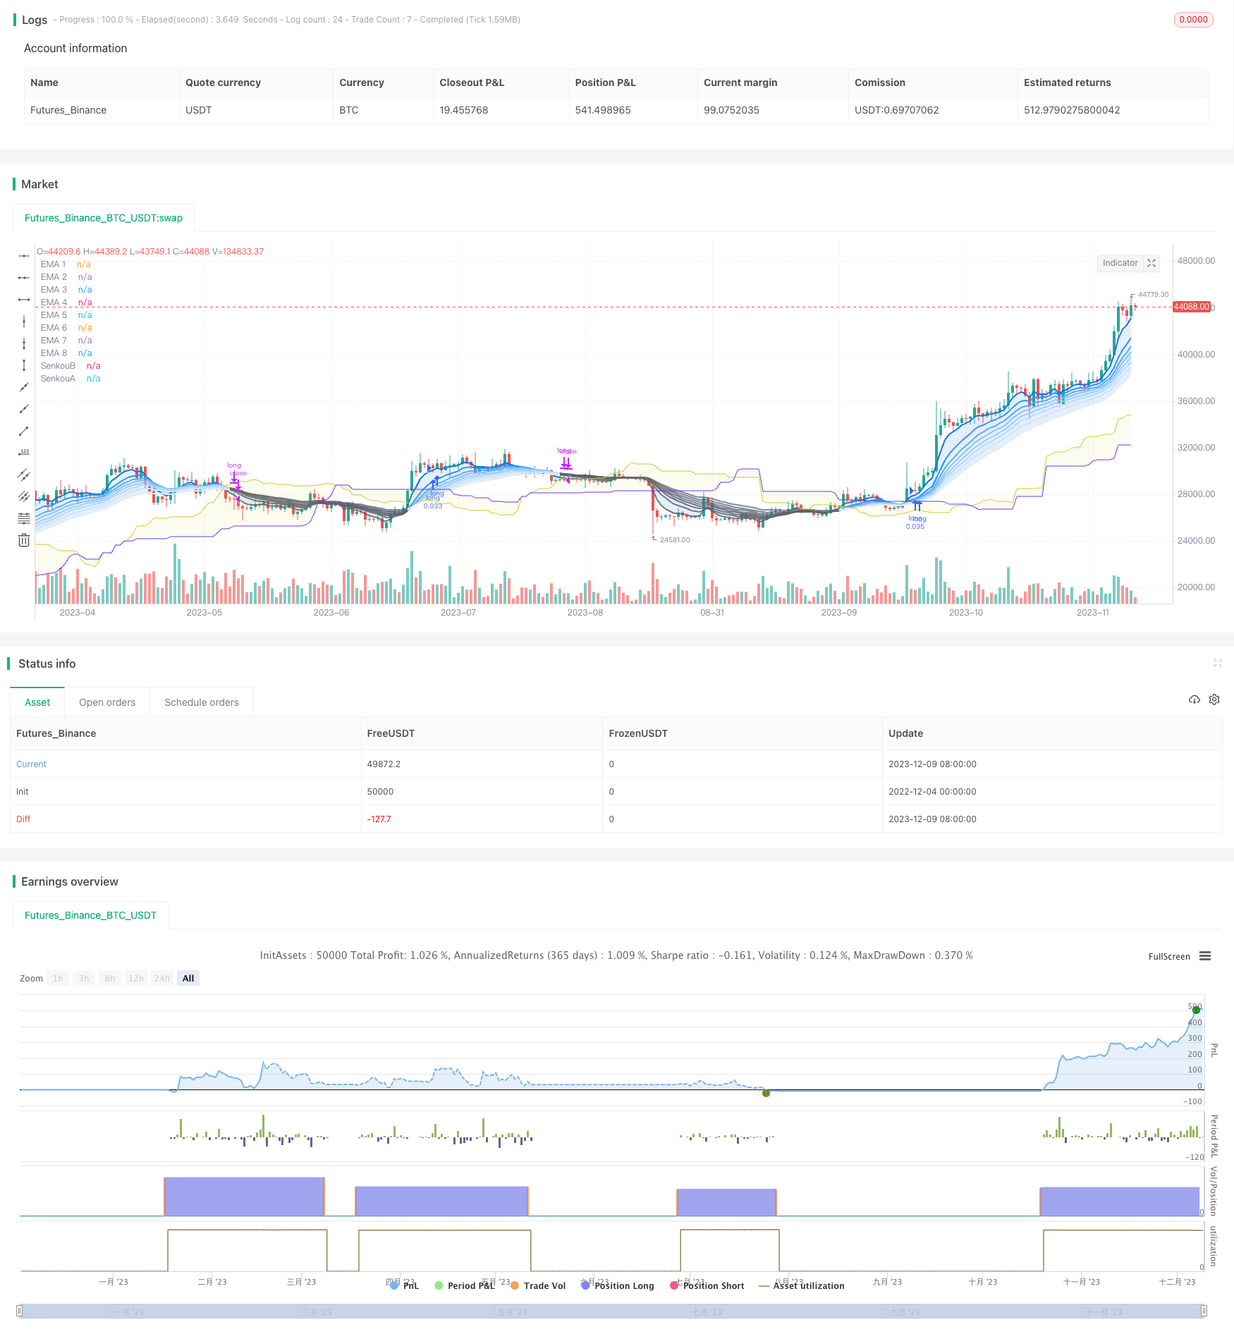Open the earnings chart hamburger menu
The height and width of the screenshot is (1339, 1234).
[1205, 956]
